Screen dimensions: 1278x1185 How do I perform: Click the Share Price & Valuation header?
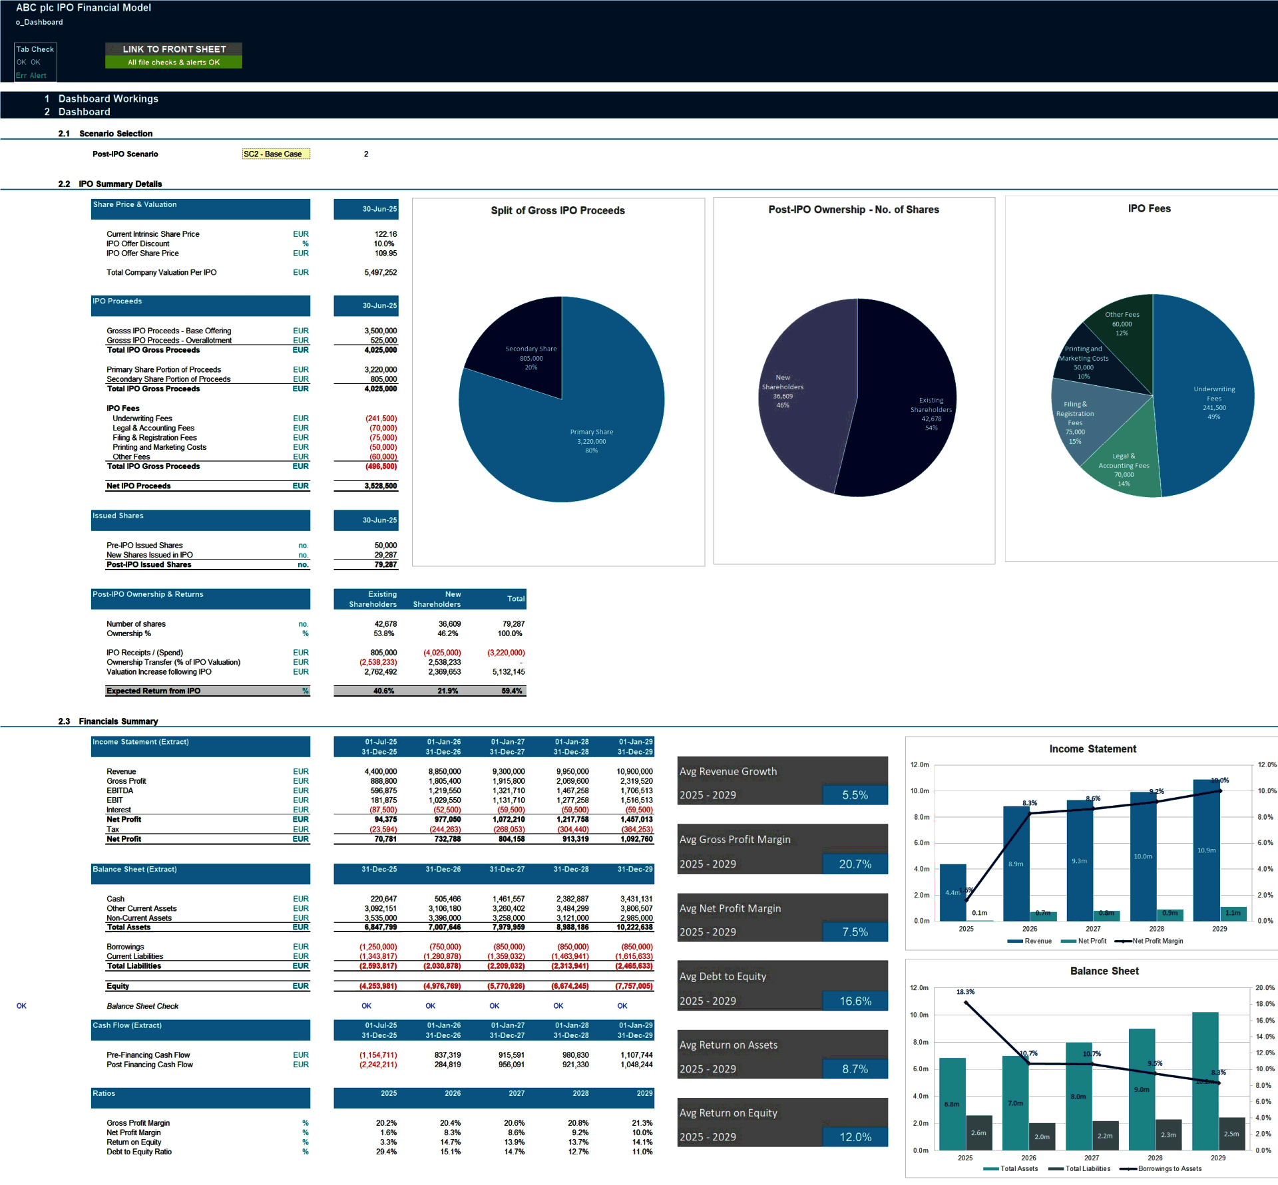(x=200, y=209)
